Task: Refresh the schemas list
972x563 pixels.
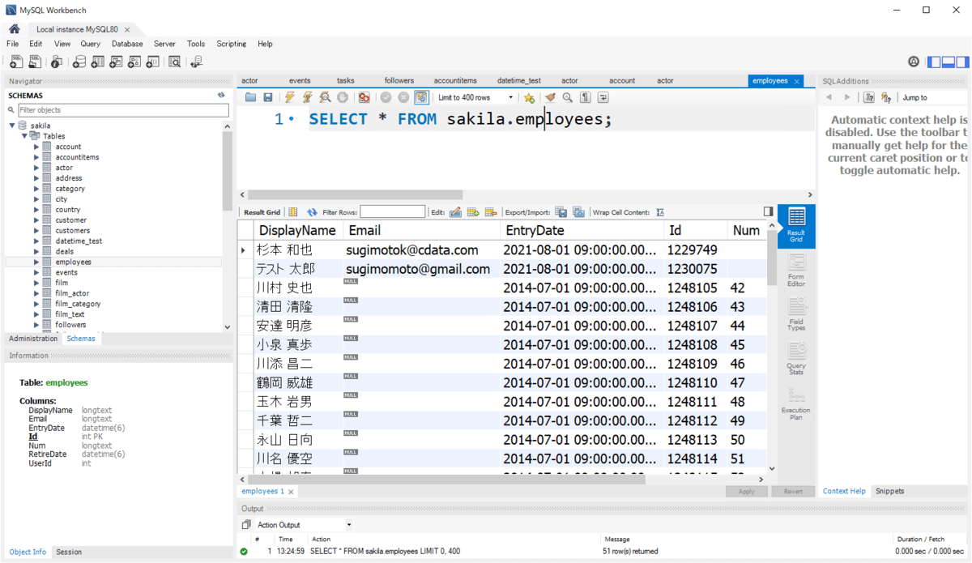Action: 221,96
